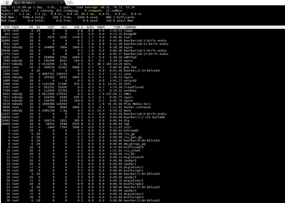The height and width of the screenshot is (203, 285).
Task: Click the docker-containe process name
Action: 137,107
